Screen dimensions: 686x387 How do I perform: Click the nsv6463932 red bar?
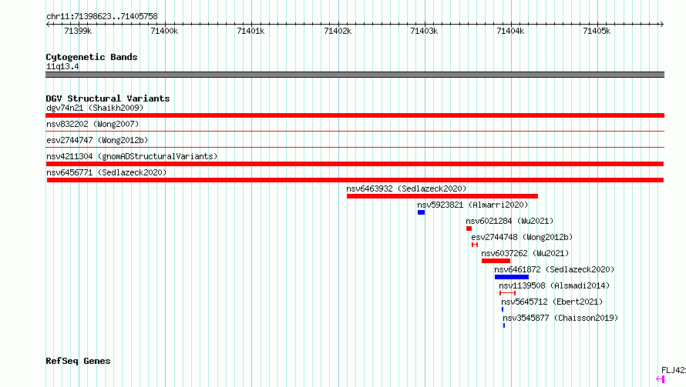tap(442, 196)
